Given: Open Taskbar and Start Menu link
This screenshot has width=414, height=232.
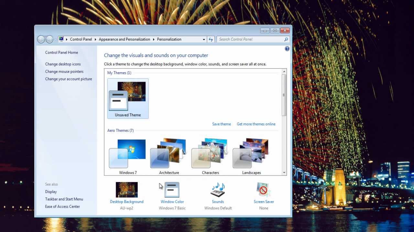Looking at the screenshot, I should 64,199.
